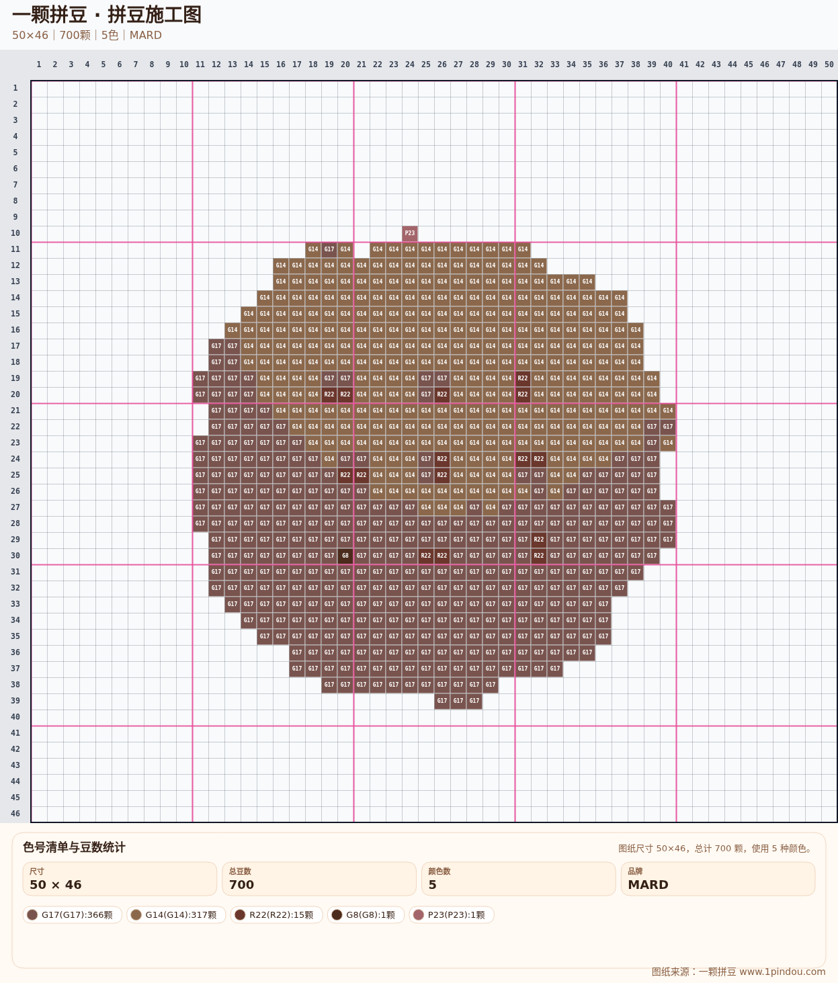Click row number 30 in left ruler
This screenshot has width=838, height=983.
pyautogui.click(x=15, y=556)
